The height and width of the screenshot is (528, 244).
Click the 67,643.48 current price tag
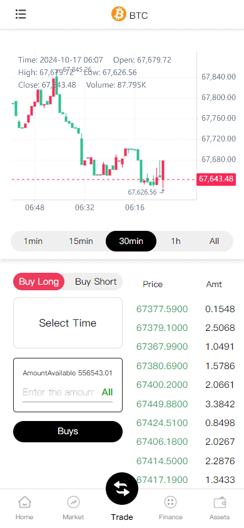click(216, 179)
